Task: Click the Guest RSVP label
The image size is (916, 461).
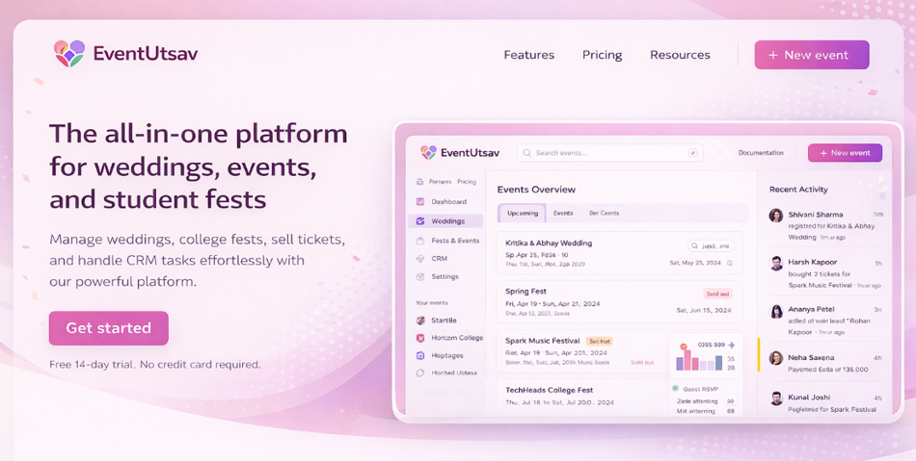Action: tap(700, 389)
